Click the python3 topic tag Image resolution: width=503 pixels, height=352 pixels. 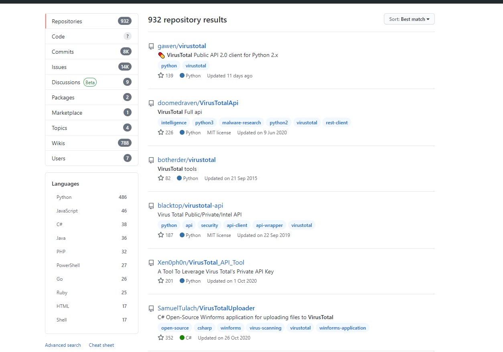click(204, 123)
